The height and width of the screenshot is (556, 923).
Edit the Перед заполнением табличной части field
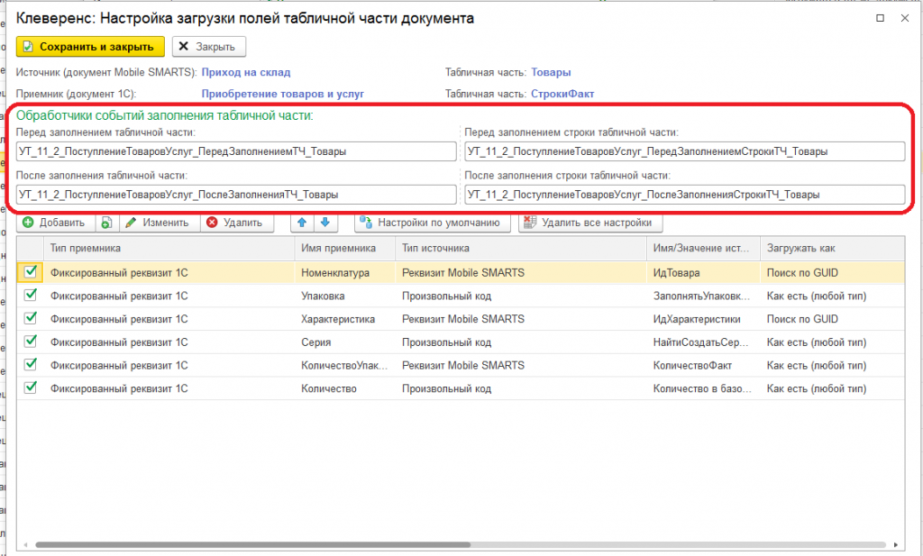(x=236, y=151)
